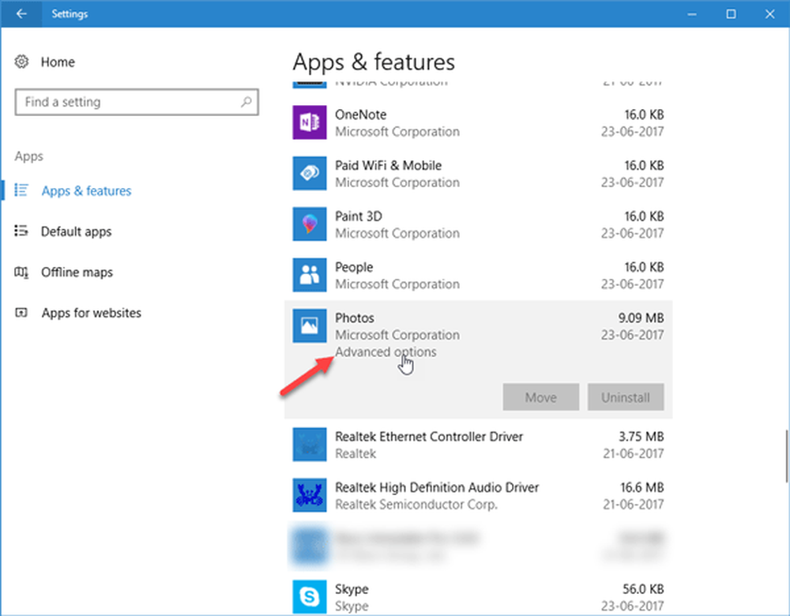The height and width of the screenshot is (616, 790).
Task: Open Offline maps settings
Action: 77,272
